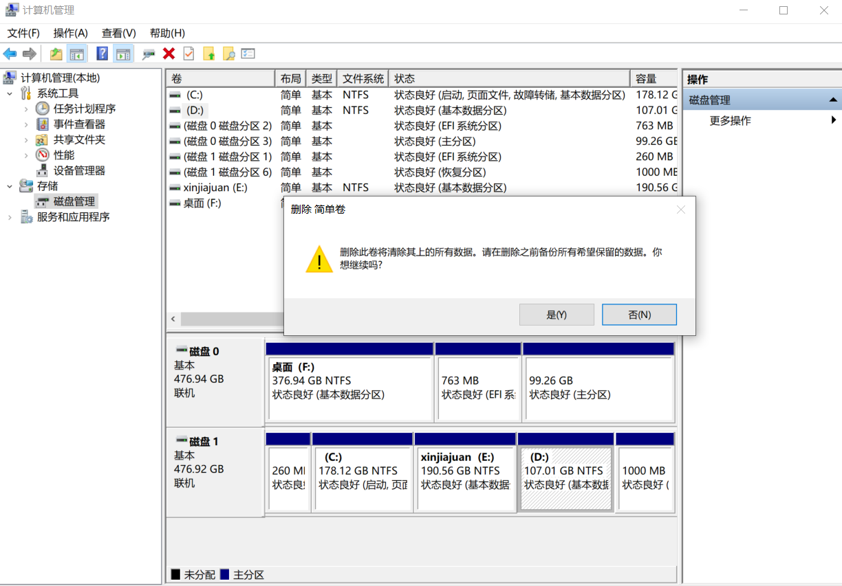Open the 查看(V) menu
Viewport: 842px width, 586px height.
pos(119,33)
